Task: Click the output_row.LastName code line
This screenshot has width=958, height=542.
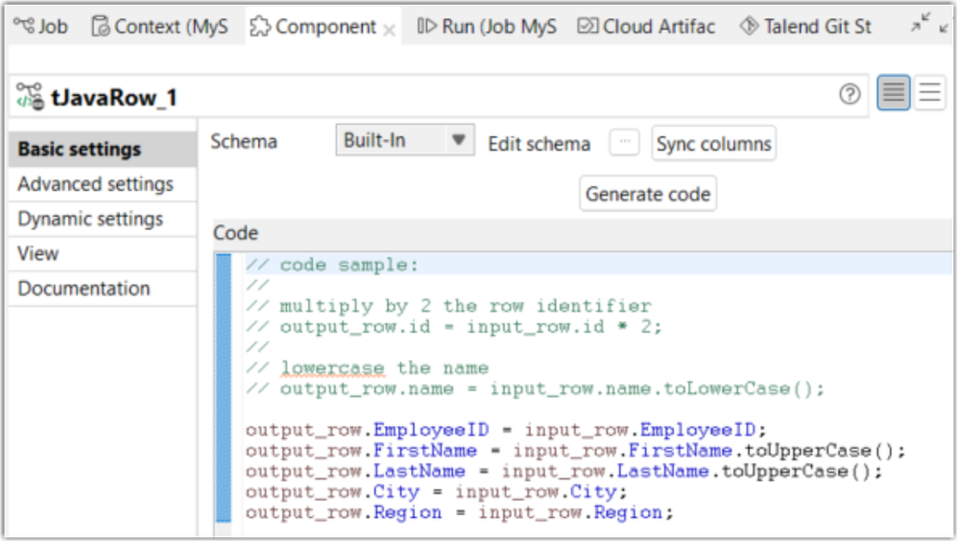Action: 563,471
